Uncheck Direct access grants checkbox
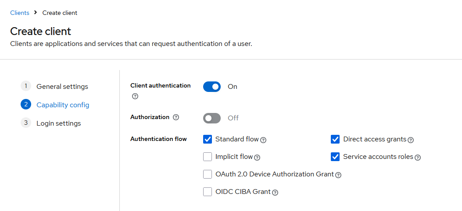 click(x=335, y=139)
